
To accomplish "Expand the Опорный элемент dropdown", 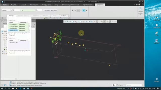I will pos(141,14).
